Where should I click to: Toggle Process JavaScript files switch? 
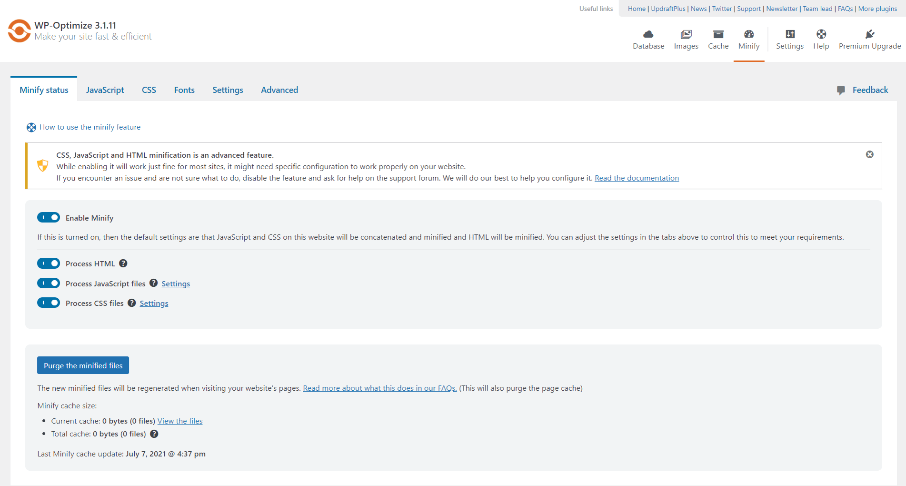(x=49, y=283)
